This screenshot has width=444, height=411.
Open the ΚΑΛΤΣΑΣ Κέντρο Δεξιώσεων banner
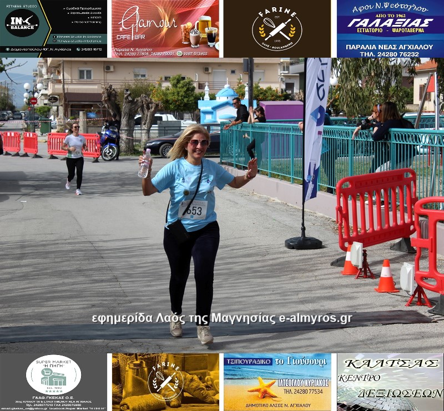(390, 382)
